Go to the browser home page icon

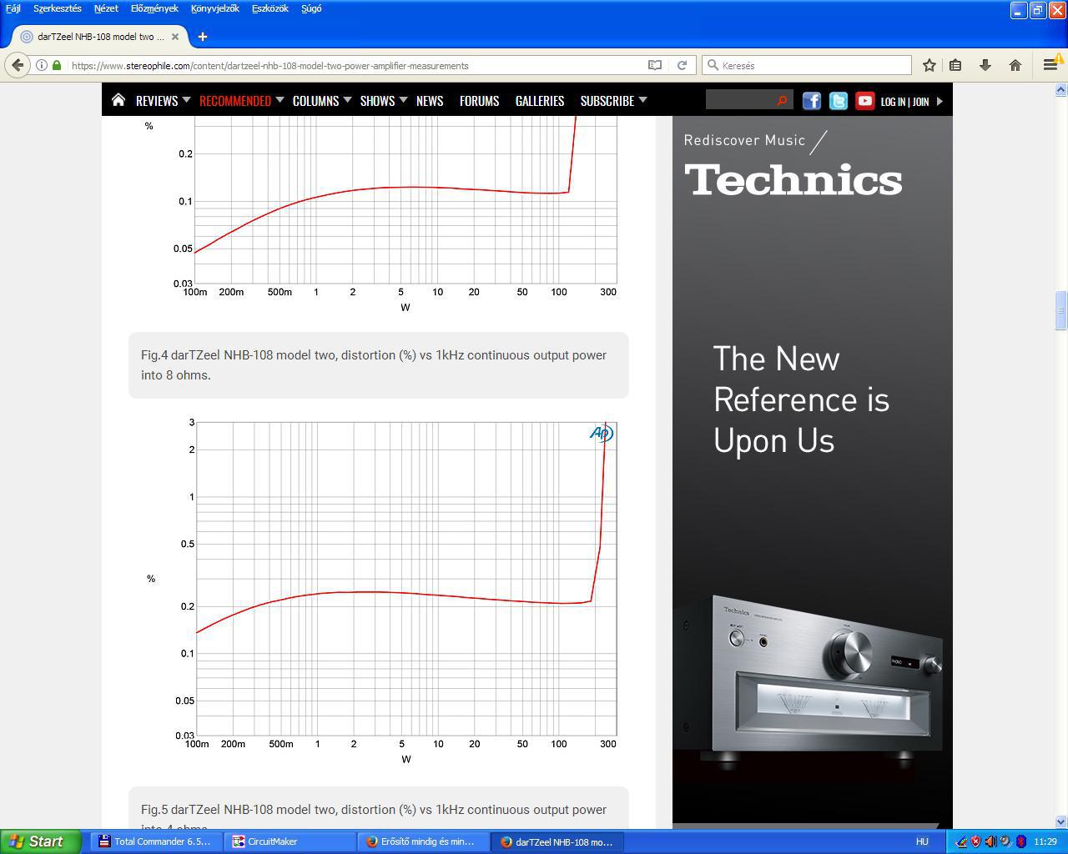pos(1015,65)
